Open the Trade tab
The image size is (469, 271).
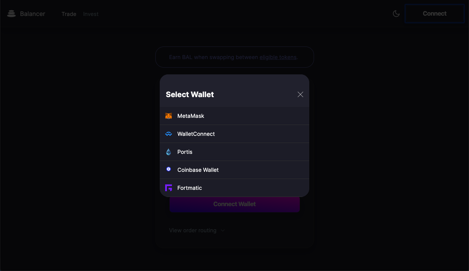coord(69,14)
